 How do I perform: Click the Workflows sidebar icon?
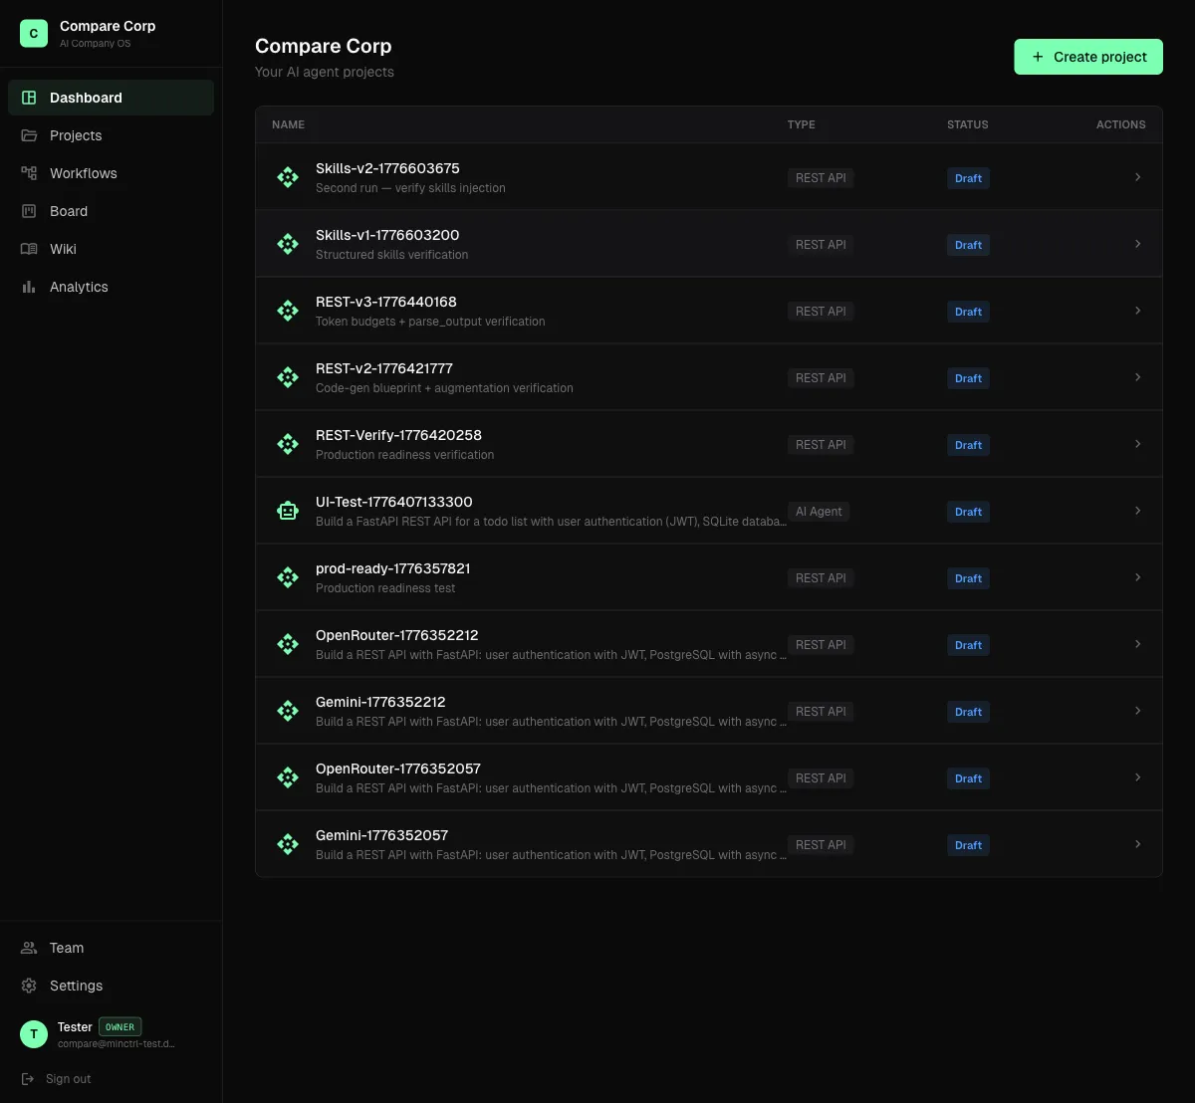[29, 173]
